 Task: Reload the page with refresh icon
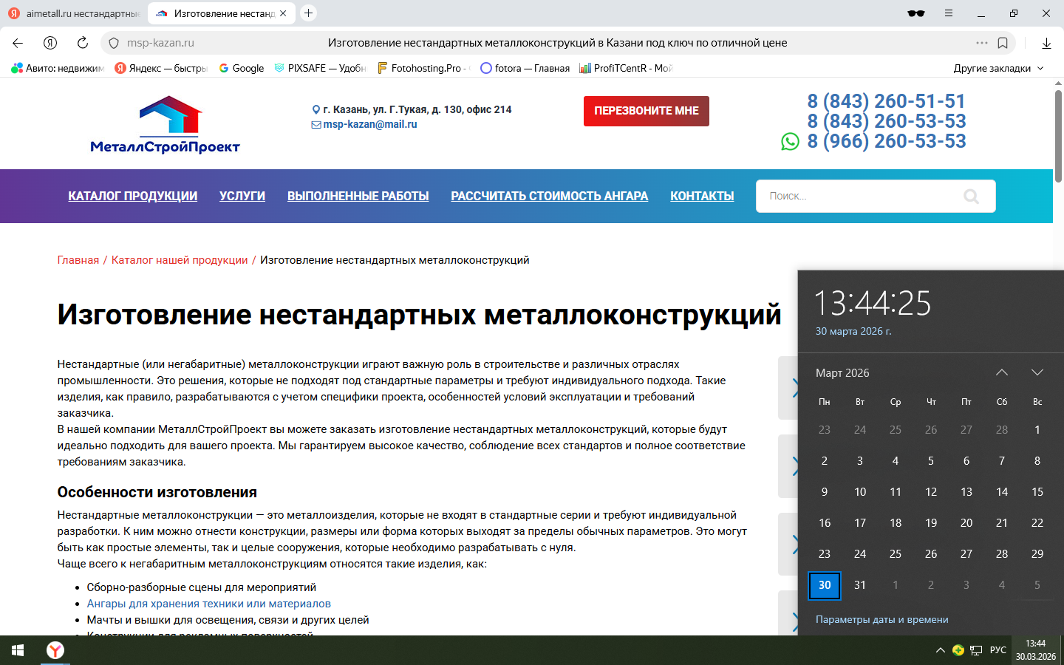(83, 43)
